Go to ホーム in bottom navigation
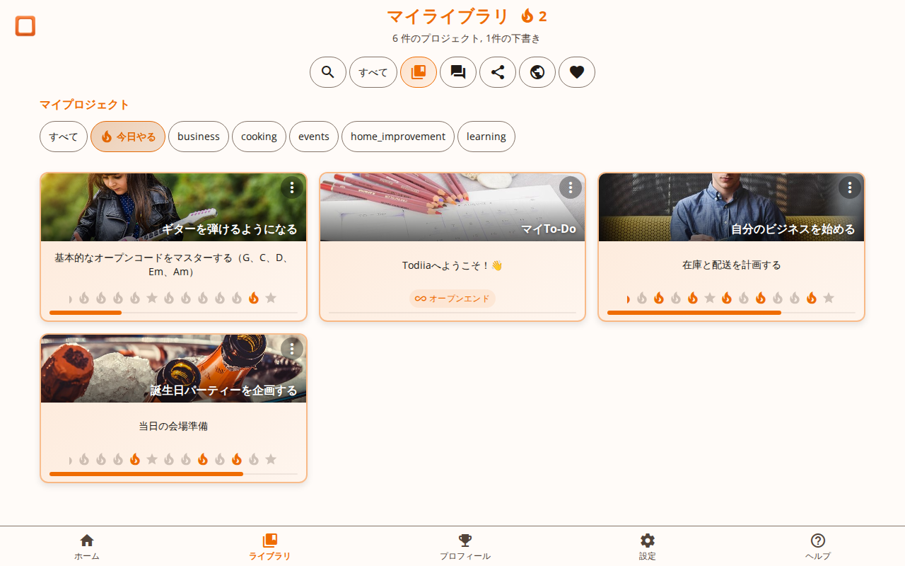This screenshot has width=905, height=566. click(87, 546)
